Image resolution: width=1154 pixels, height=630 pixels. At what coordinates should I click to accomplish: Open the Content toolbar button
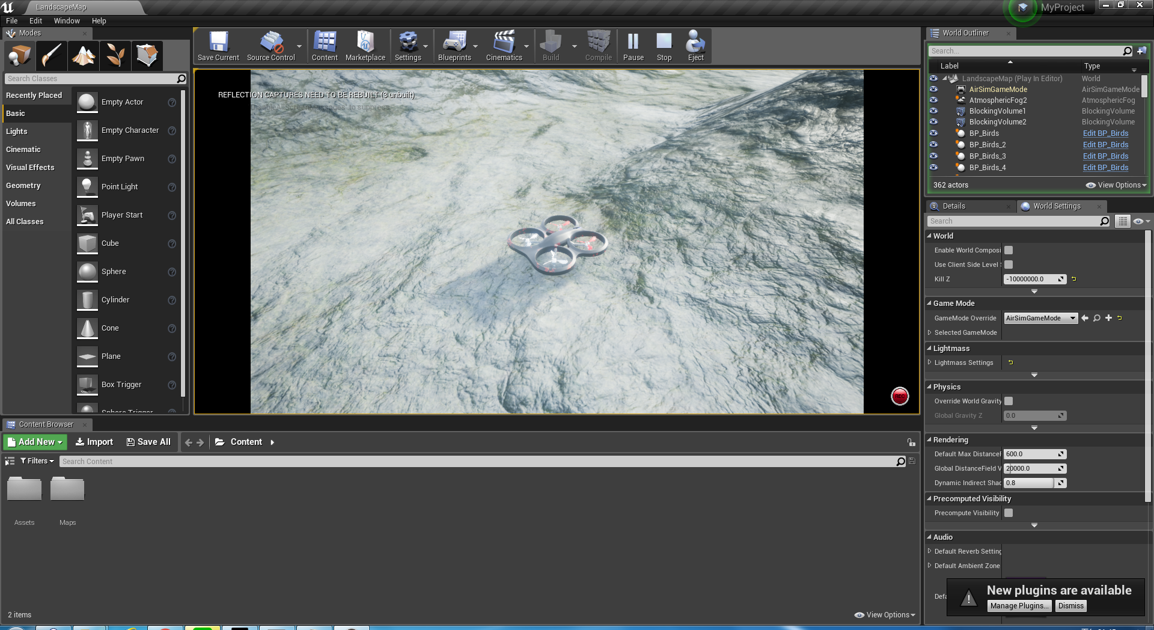pos(325,46)
